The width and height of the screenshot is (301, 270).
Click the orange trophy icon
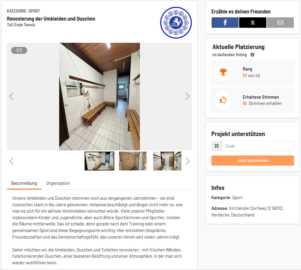(x=223, y=72)
